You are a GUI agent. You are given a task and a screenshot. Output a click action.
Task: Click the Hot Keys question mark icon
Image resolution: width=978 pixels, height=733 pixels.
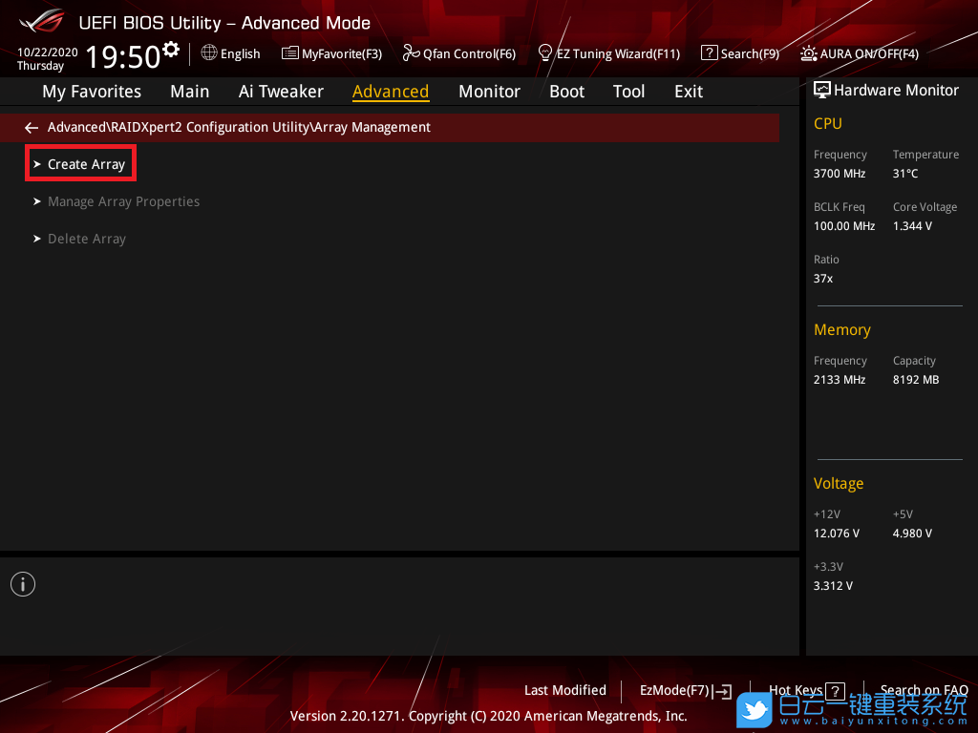[835, 691]
